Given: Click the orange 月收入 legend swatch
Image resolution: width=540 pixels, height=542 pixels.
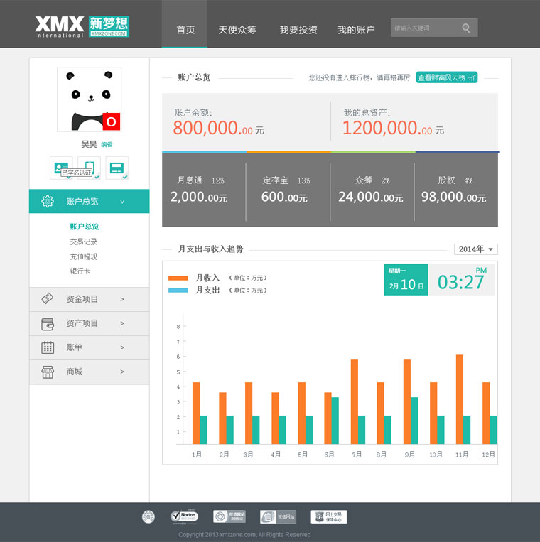Looking at the screenshot, I should click(x=178, y=278).
